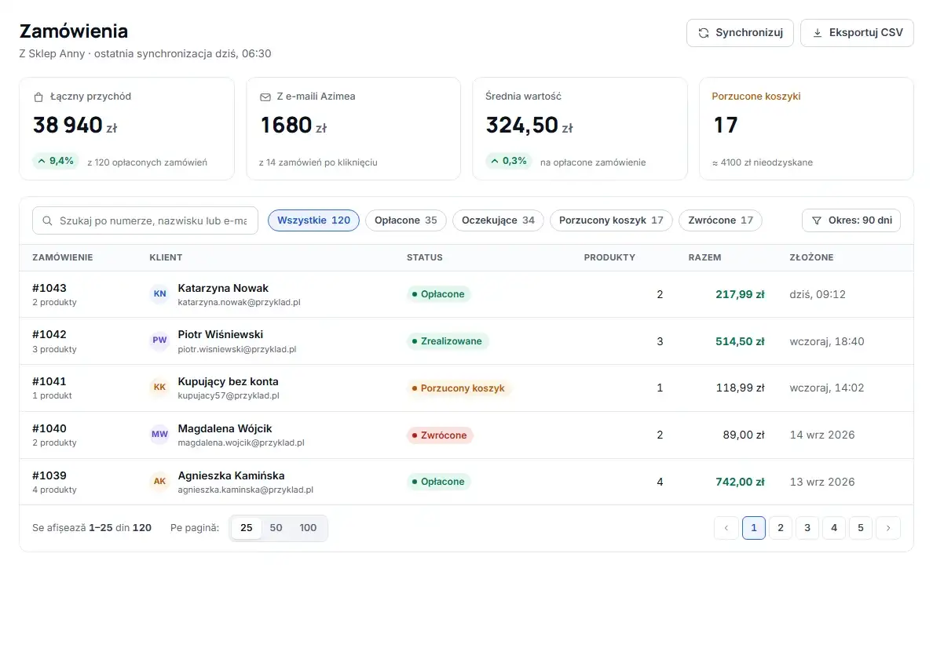The image size is (933, 659).
Task: Set 50 rows per page
Action: [x=276, y=528]
